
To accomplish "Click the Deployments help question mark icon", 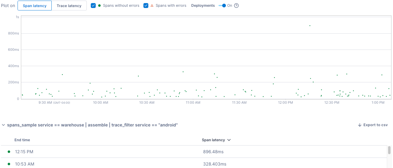I will (x=236, y=6).
